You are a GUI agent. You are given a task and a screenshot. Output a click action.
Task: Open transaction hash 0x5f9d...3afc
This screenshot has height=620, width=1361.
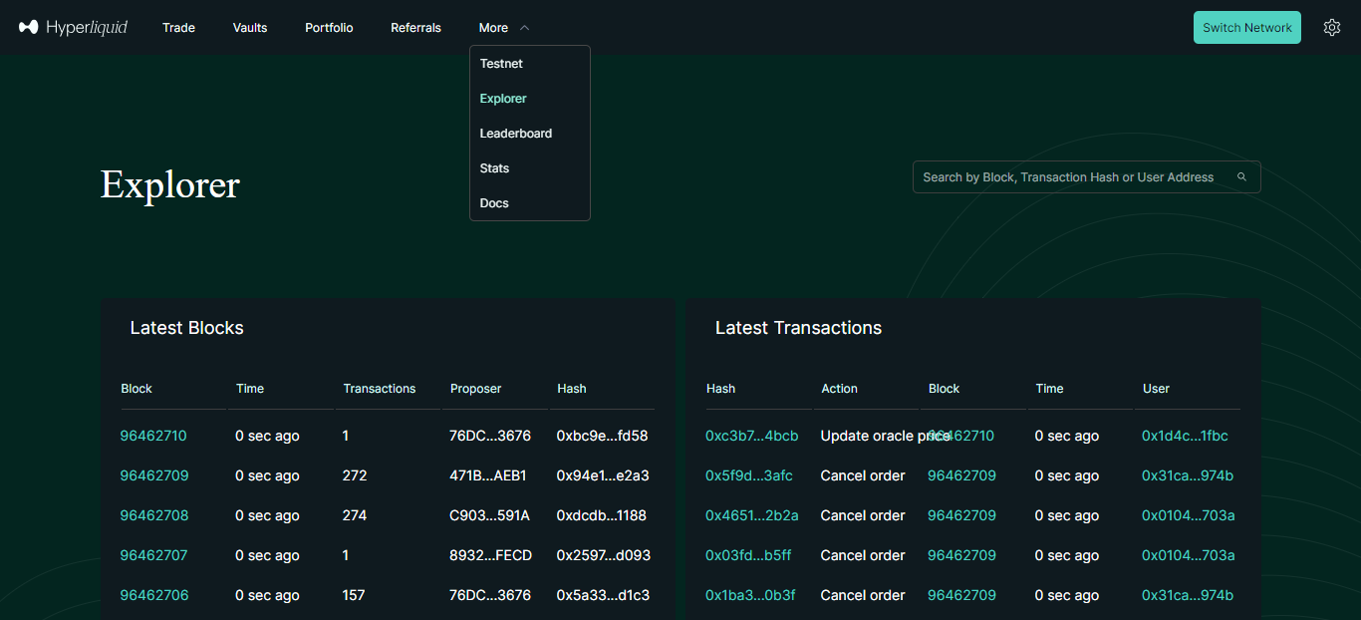coord(749,475)
